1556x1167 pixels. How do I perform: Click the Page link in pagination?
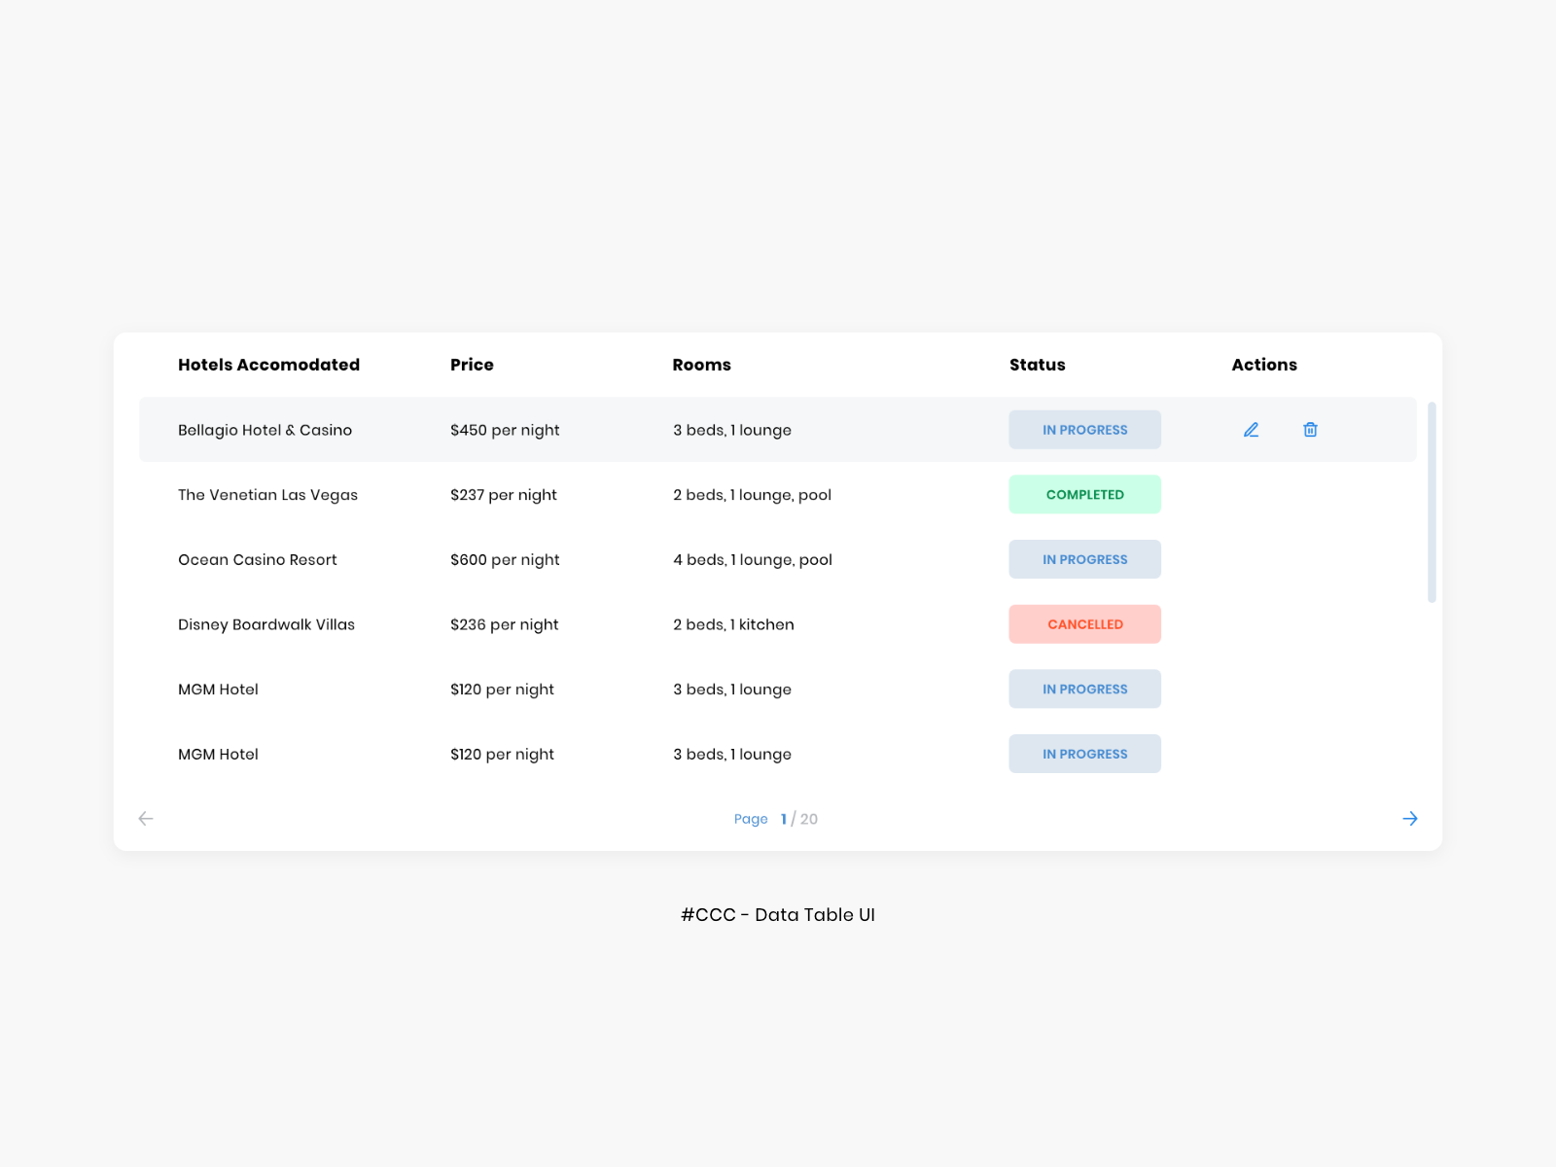[751, 818]
